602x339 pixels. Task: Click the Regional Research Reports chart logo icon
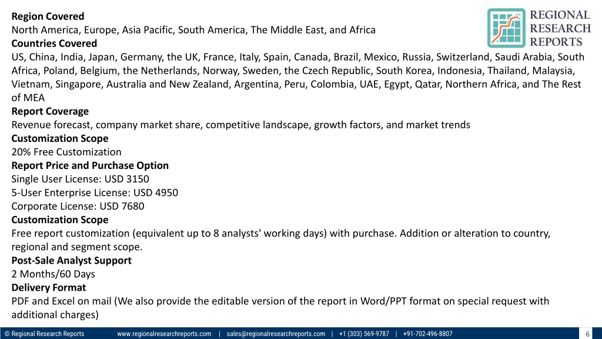(506, 28)
